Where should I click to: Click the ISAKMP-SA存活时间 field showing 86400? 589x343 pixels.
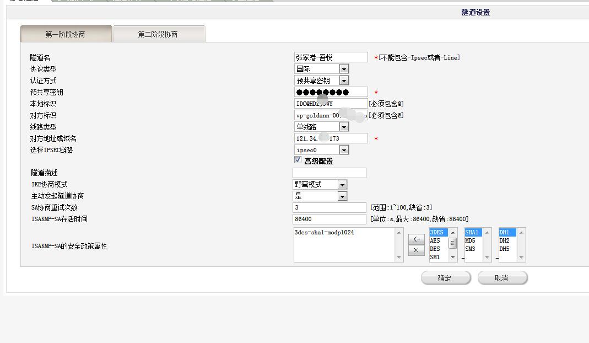(329, 219)
